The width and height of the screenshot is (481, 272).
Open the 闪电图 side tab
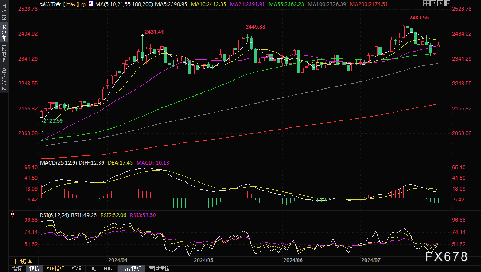4,54
